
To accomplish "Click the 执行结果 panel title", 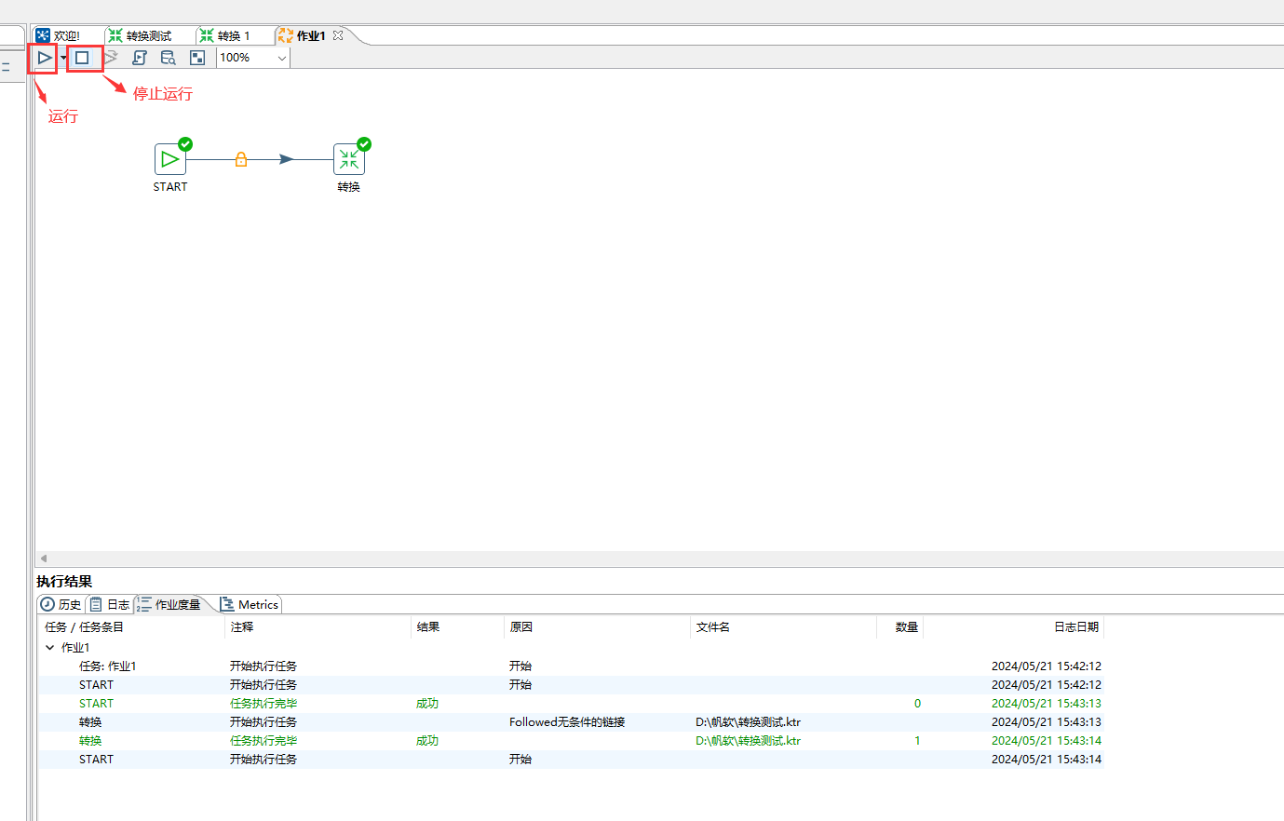I will point(64,581).
